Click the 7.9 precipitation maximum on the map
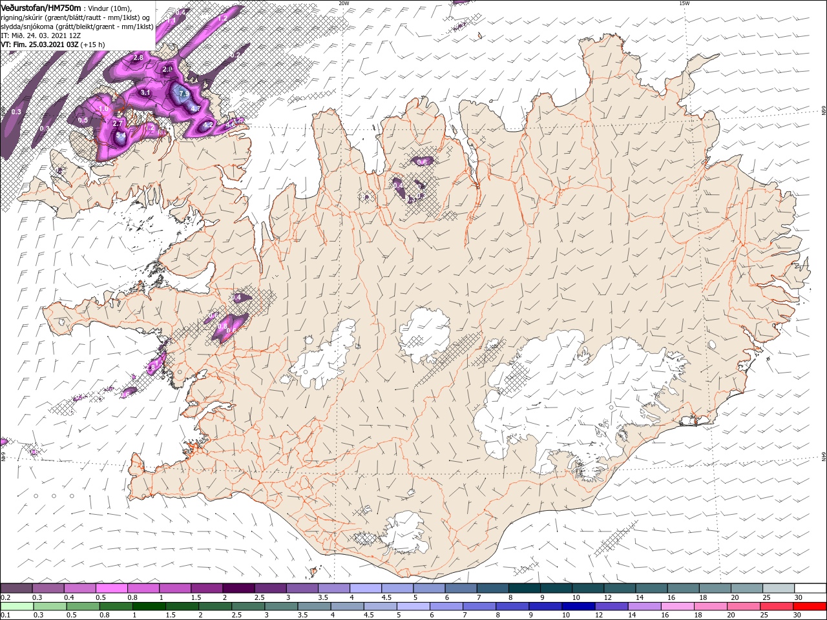827x620 pixels. click(183, 94)
